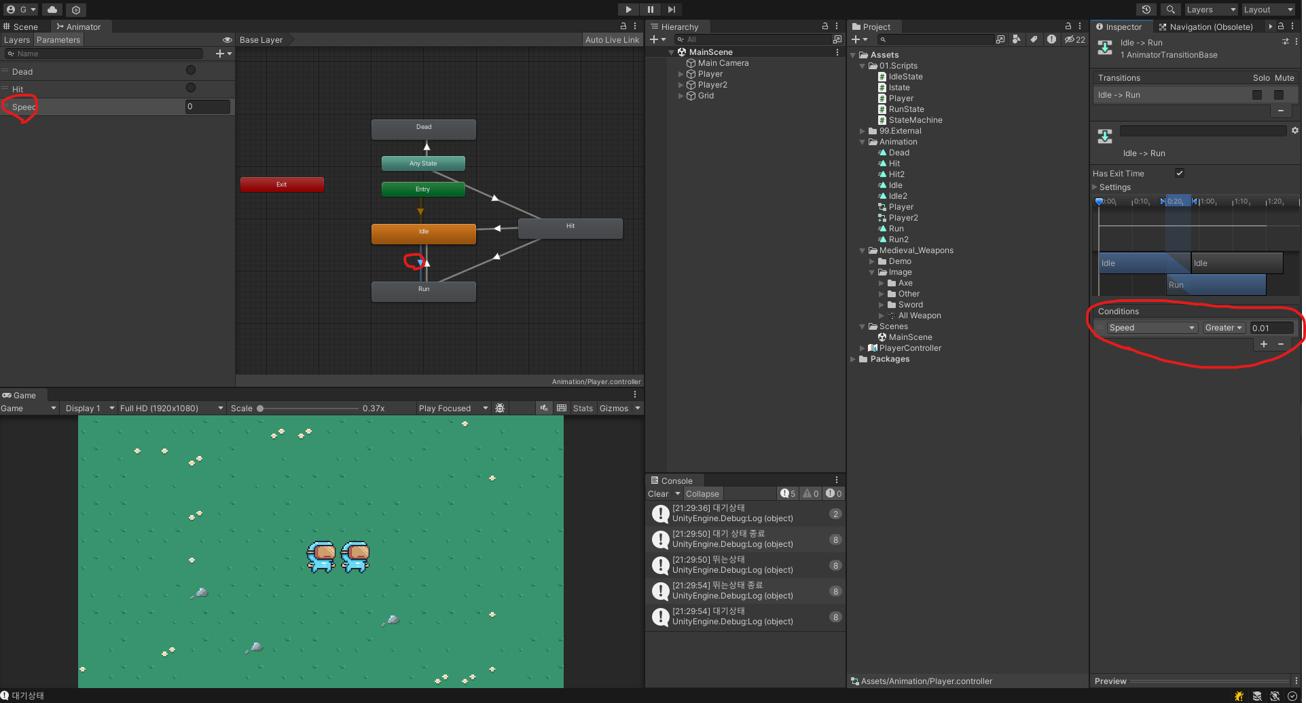Pause the game with the pause button

(650, 9)
